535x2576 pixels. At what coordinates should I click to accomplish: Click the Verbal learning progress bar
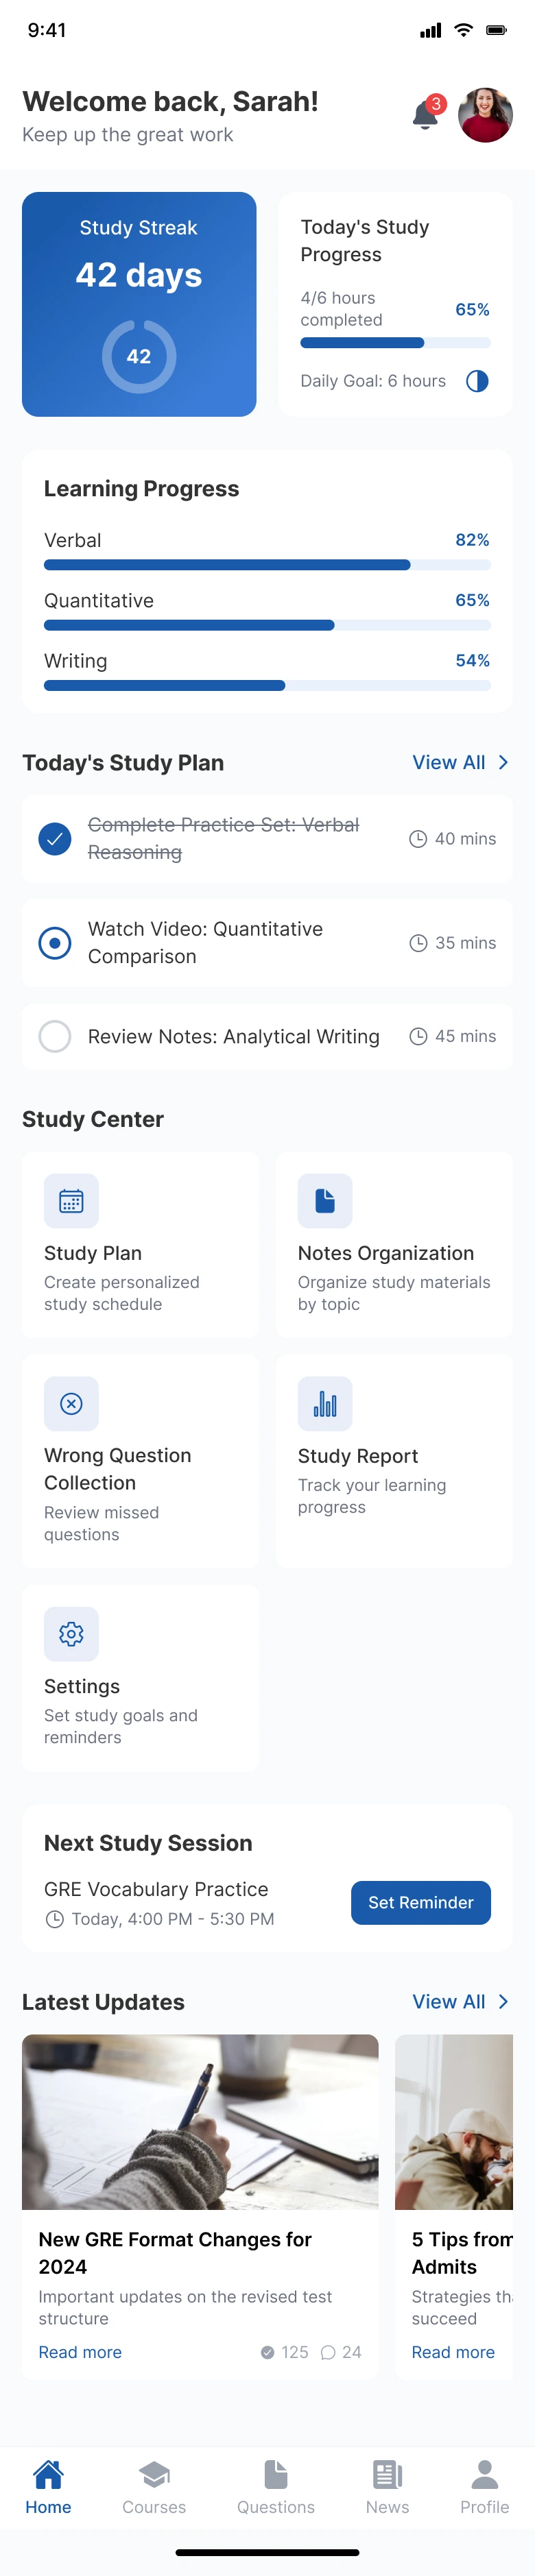point(267,565)
